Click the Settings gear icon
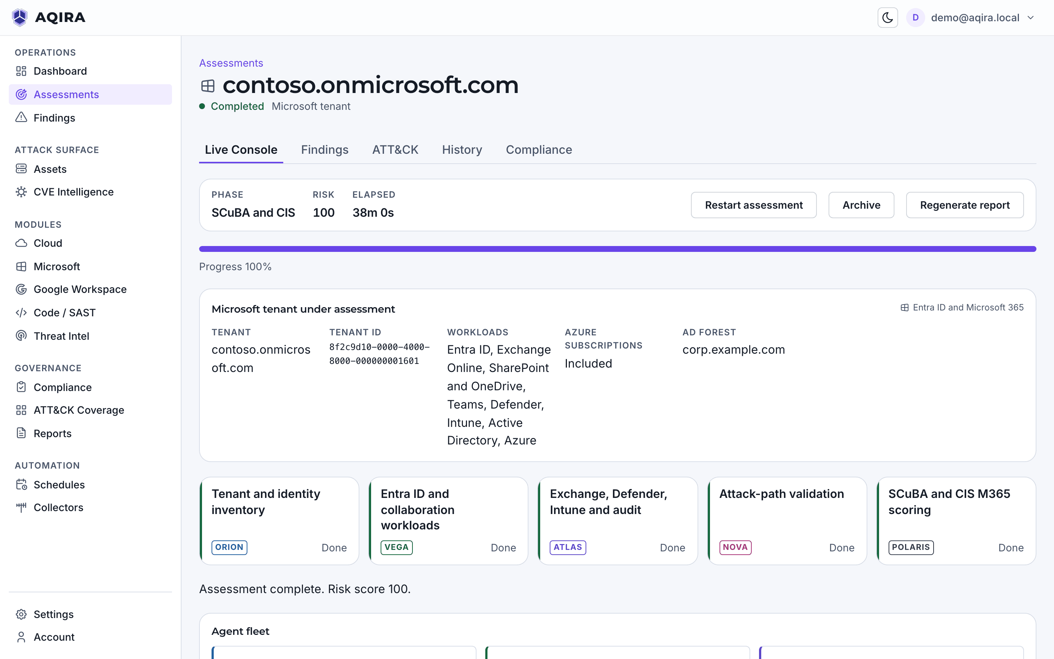 [x=21, y=614]
